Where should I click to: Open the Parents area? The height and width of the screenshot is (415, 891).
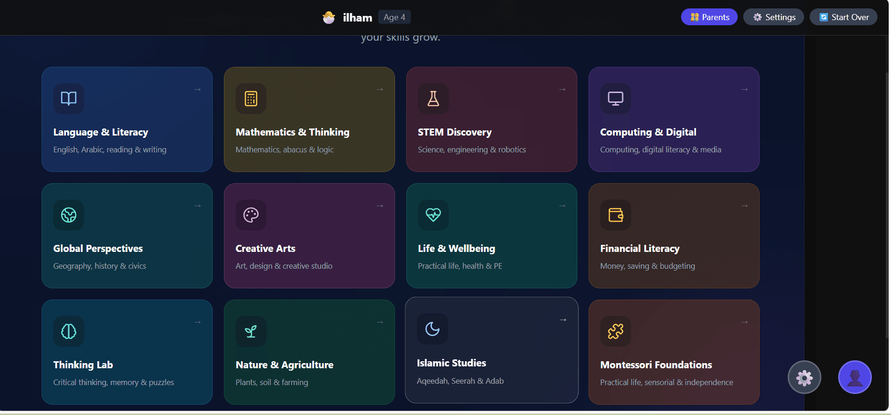pos(709,17)
